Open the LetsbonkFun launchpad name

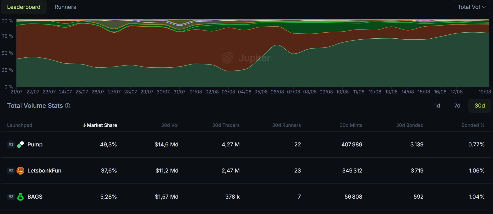pos(44,171)
